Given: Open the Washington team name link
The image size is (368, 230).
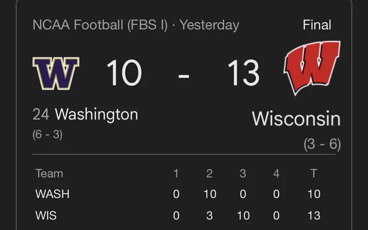Looking at the screenshot, I should [x=96, y=114].
